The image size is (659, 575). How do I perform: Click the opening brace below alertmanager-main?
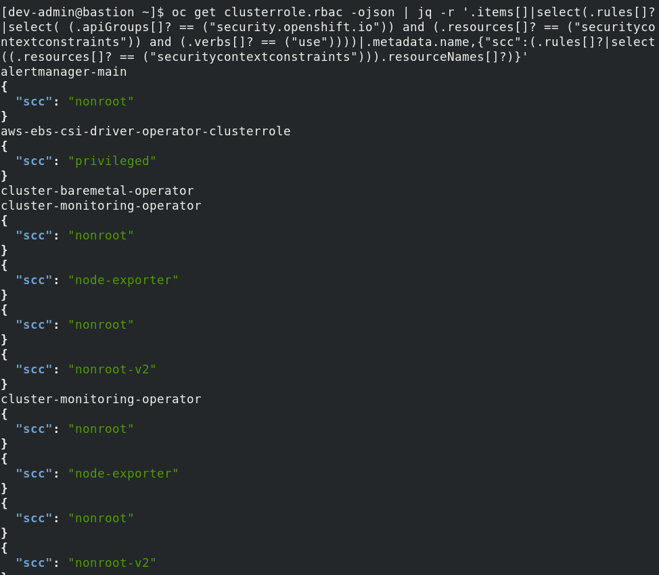pyautogui.click(x=5, y=87)
